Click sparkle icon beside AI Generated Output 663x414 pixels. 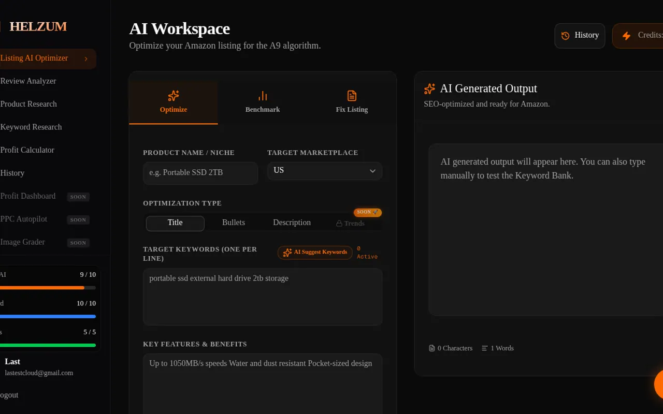(x=429, y=89)
